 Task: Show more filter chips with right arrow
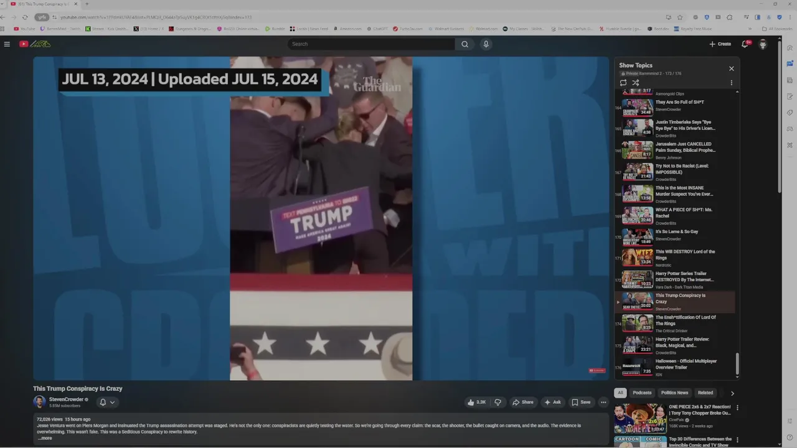point(732,393)
